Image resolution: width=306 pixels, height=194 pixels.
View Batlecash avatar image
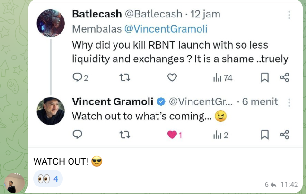[51, 23]
